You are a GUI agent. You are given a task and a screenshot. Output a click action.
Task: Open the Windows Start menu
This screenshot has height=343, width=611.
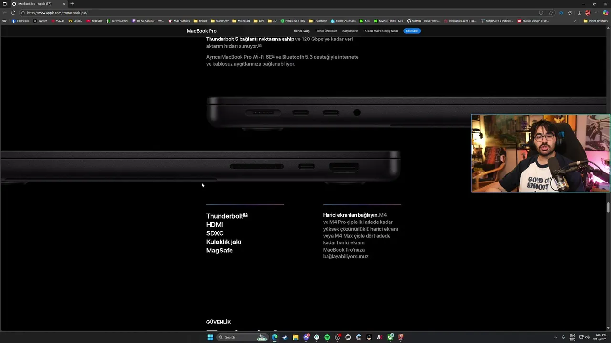[x=210, y=337]
